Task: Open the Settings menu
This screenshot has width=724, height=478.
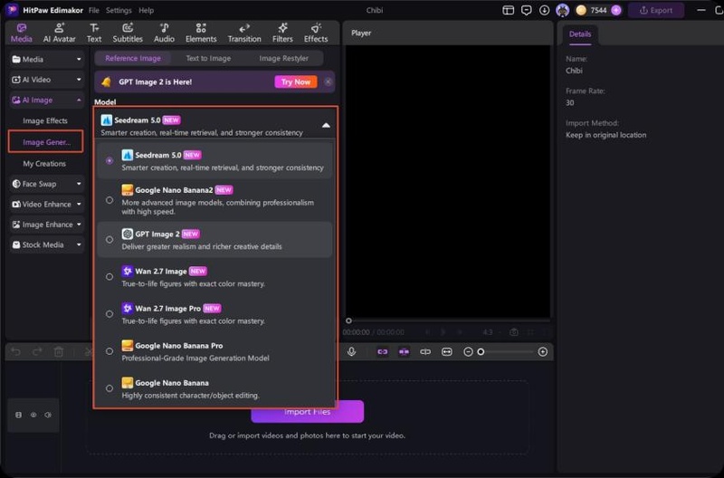Action: click(119, 10)
